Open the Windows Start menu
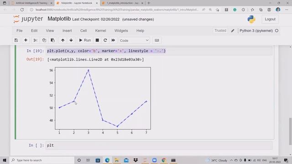 (5, 160)
